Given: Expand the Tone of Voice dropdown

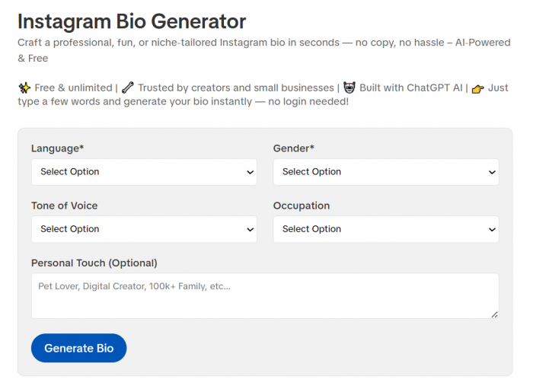Looking at the screenshot, I should 144,229.
